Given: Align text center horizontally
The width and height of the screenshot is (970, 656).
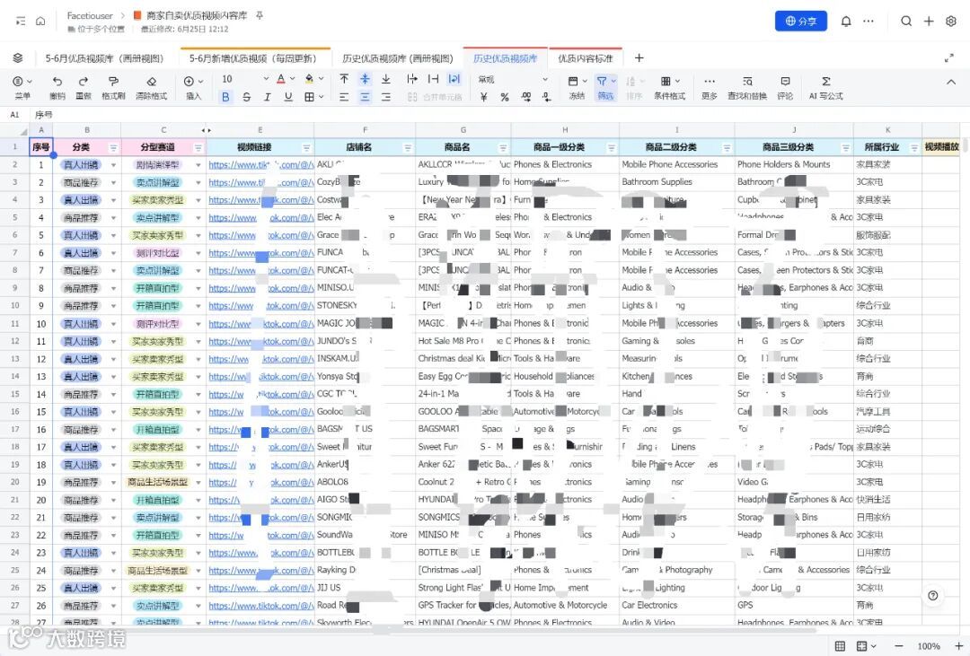Looking at the screenshot, I should [365, 96].
